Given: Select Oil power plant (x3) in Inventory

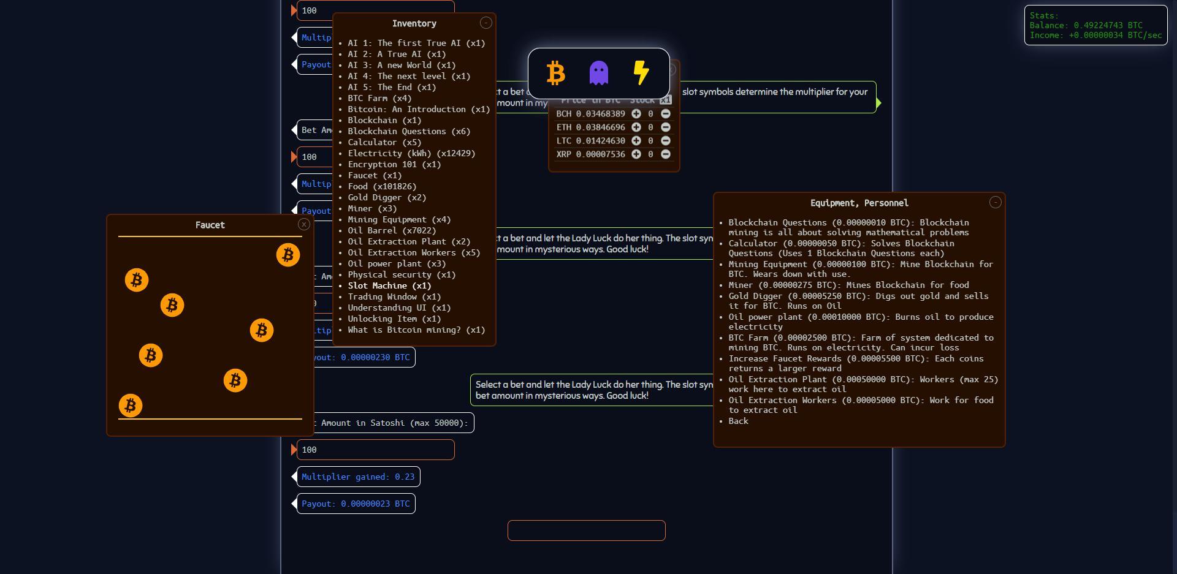Looking at the screenshot, I should (x=397, y=264).
